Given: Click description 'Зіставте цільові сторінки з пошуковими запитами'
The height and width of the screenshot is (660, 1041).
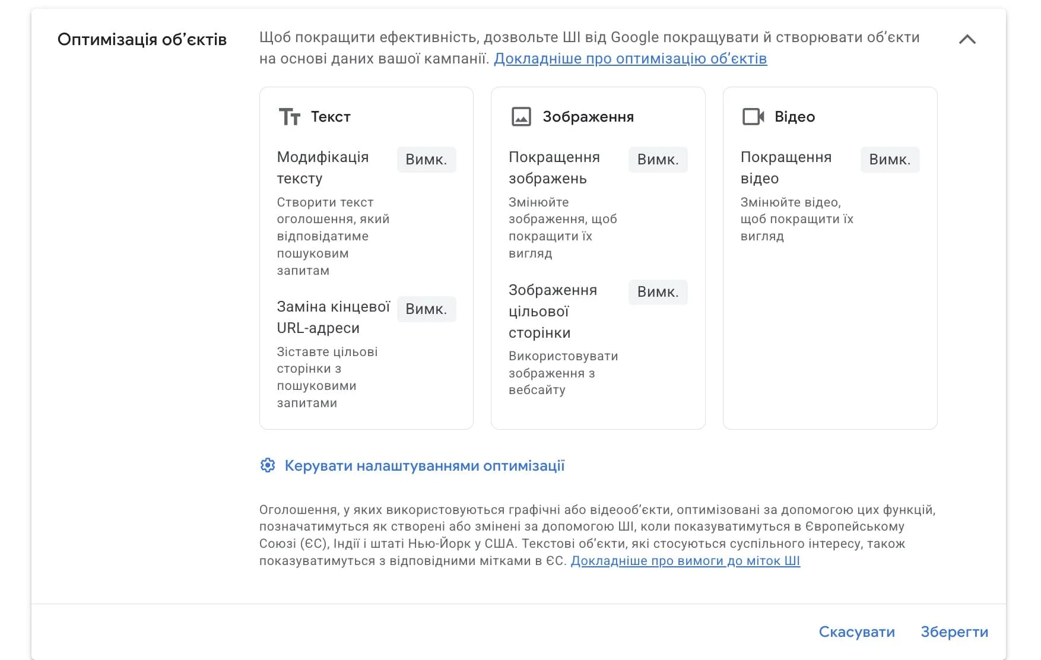Looking at the screenshot, I should coord(327,377).
